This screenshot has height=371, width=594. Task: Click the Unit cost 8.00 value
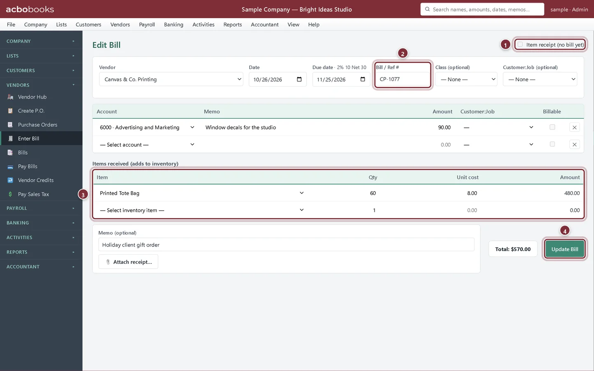[x=472, y=193]
